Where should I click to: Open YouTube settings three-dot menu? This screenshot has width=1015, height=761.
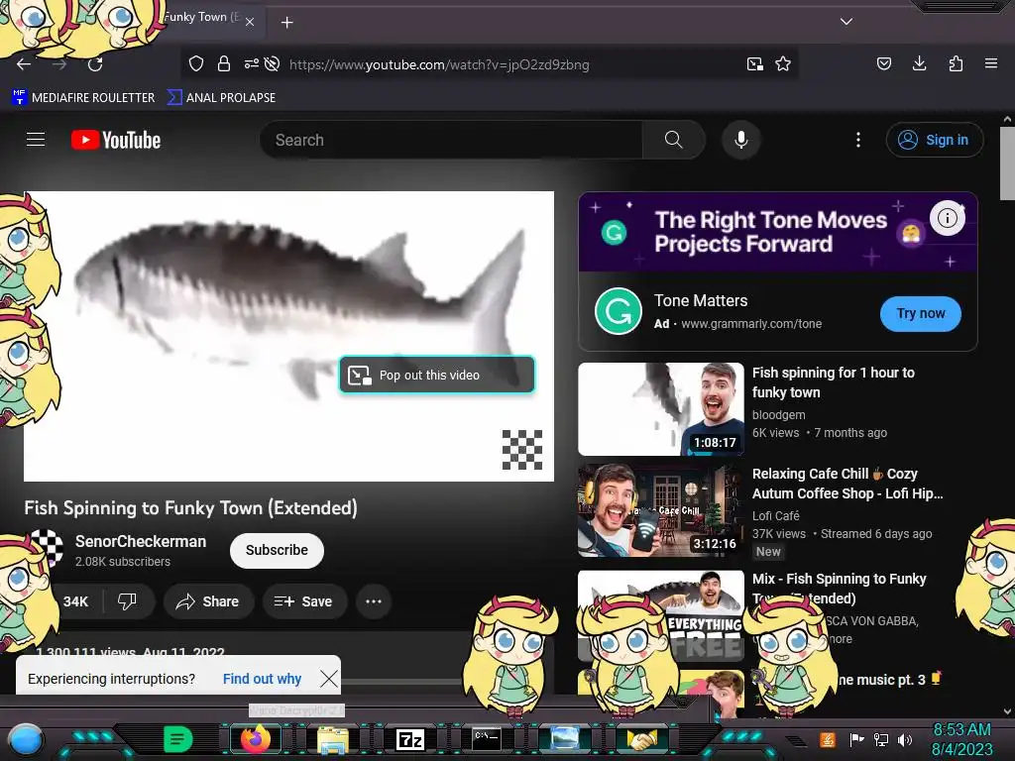[x=858, y=140]
